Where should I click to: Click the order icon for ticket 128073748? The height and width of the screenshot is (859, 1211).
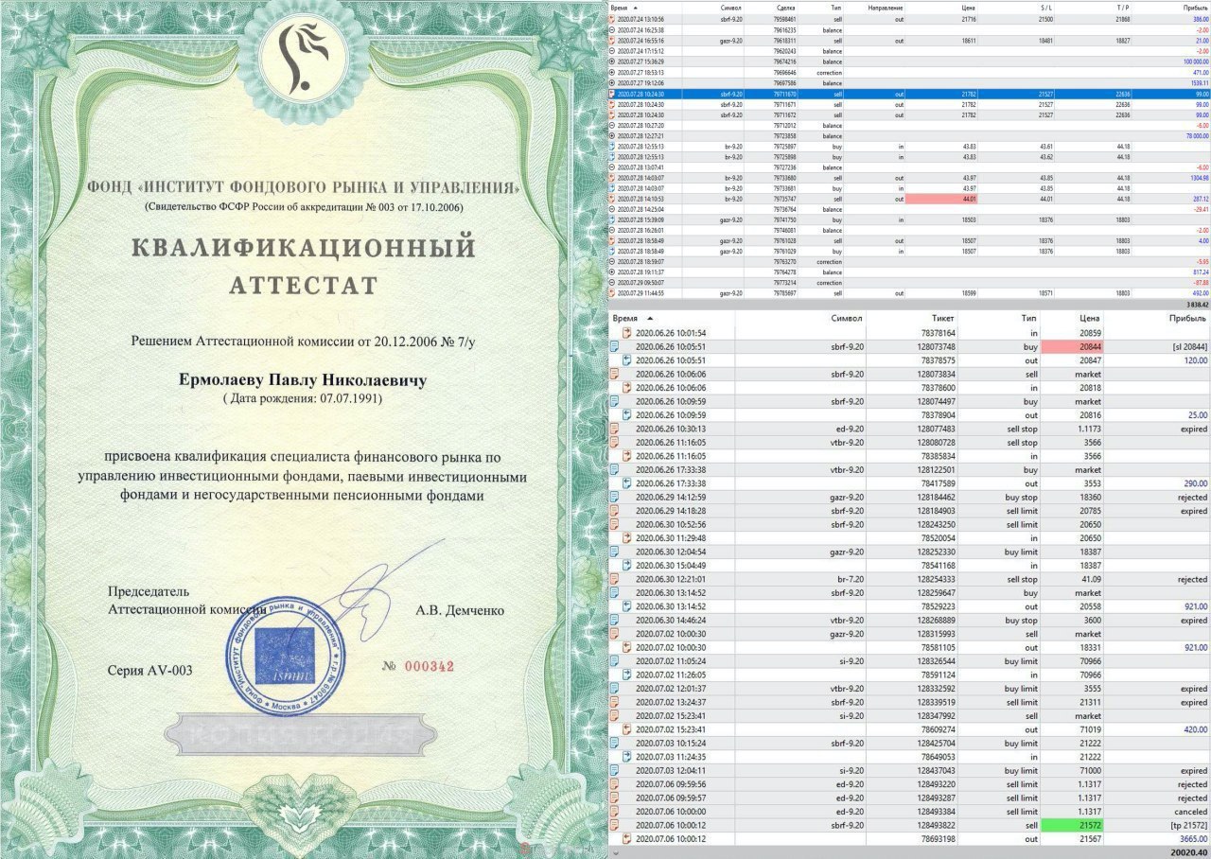click(615, 346)
